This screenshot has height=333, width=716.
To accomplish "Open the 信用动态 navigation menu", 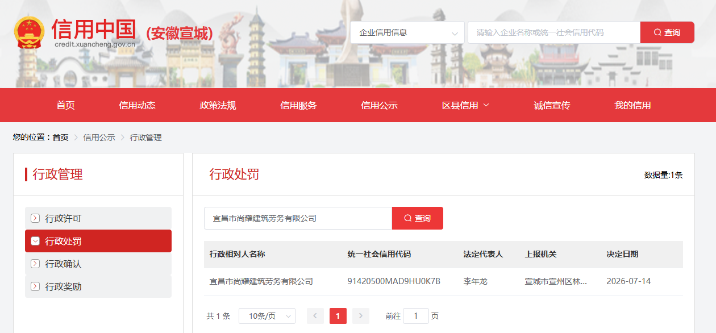I will pyautogui.click(x=137, y=105).
